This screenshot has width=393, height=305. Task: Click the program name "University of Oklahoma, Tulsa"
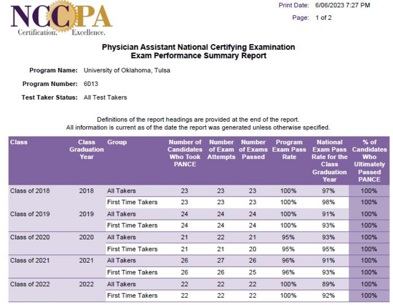coord(127,70)
